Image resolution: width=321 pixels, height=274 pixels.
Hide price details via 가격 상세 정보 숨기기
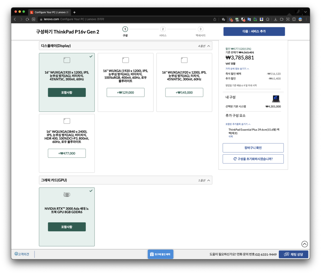click(x=237, y=69)
